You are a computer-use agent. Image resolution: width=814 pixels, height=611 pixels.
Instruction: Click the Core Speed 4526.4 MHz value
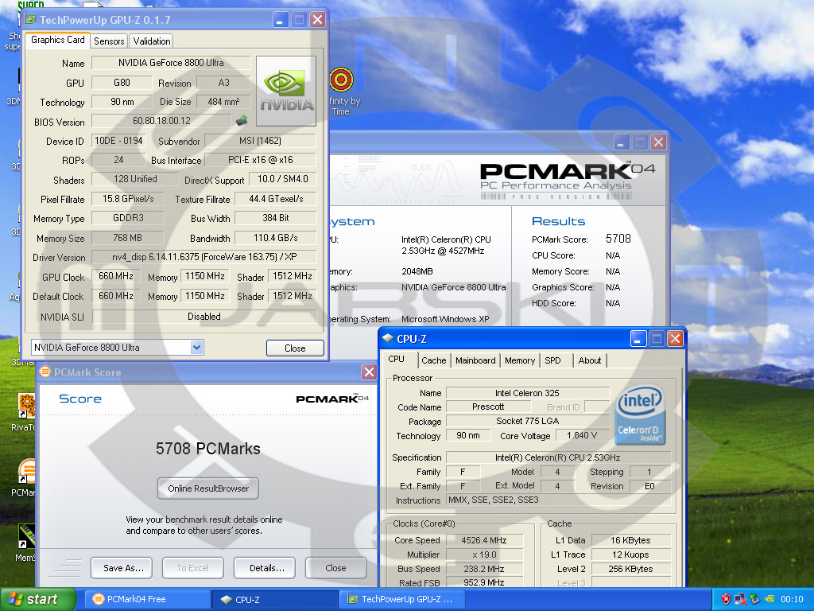click(x=484, y=540)
